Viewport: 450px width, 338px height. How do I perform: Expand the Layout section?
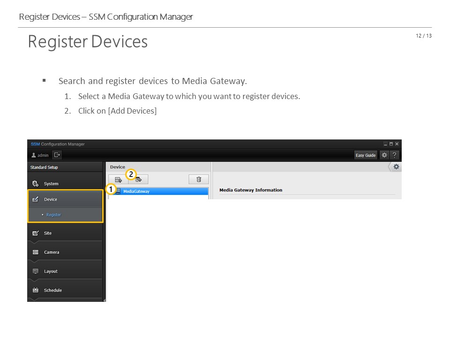coord(65,271)
